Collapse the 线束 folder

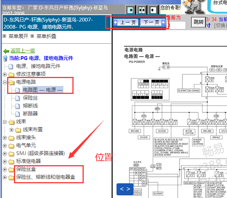coord(5,122)
